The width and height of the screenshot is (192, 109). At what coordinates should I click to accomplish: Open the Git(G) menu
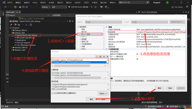[35, 3]
